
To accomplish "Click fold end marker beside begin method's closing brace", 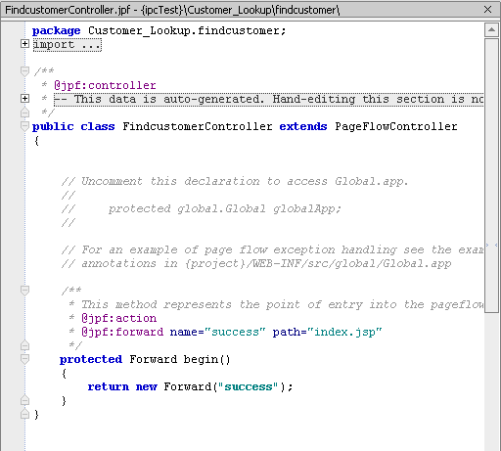I will pyautogui.click(x=24, y=400).
